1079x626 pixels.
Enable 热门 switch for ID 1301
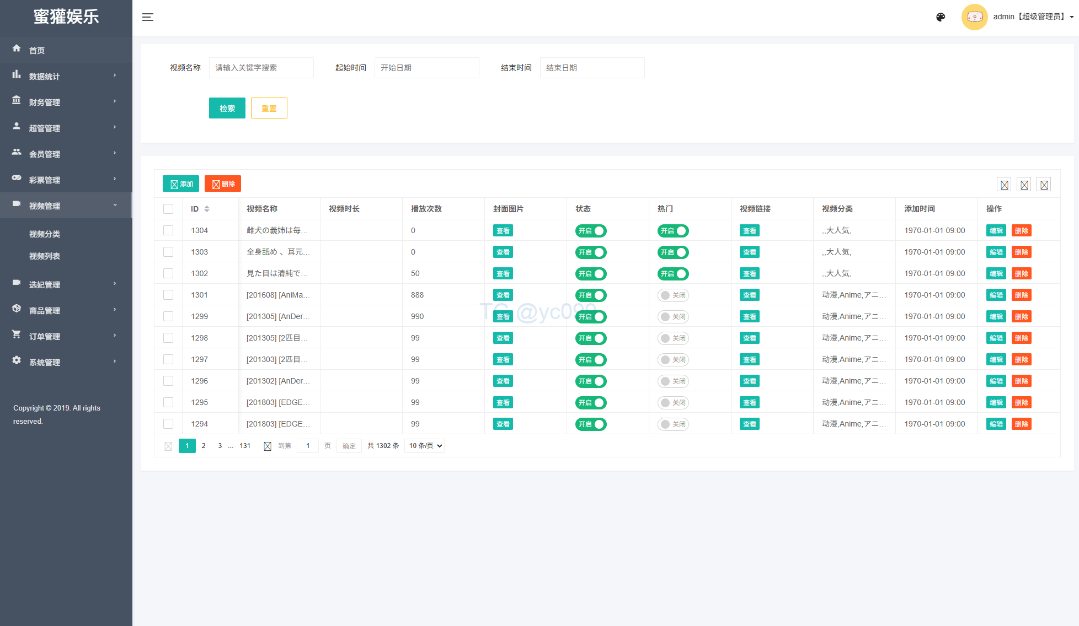(673, 295)
